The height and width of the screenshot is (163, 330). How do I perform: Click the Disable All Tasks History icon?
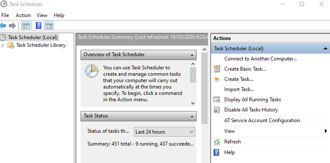coord(217,110)
